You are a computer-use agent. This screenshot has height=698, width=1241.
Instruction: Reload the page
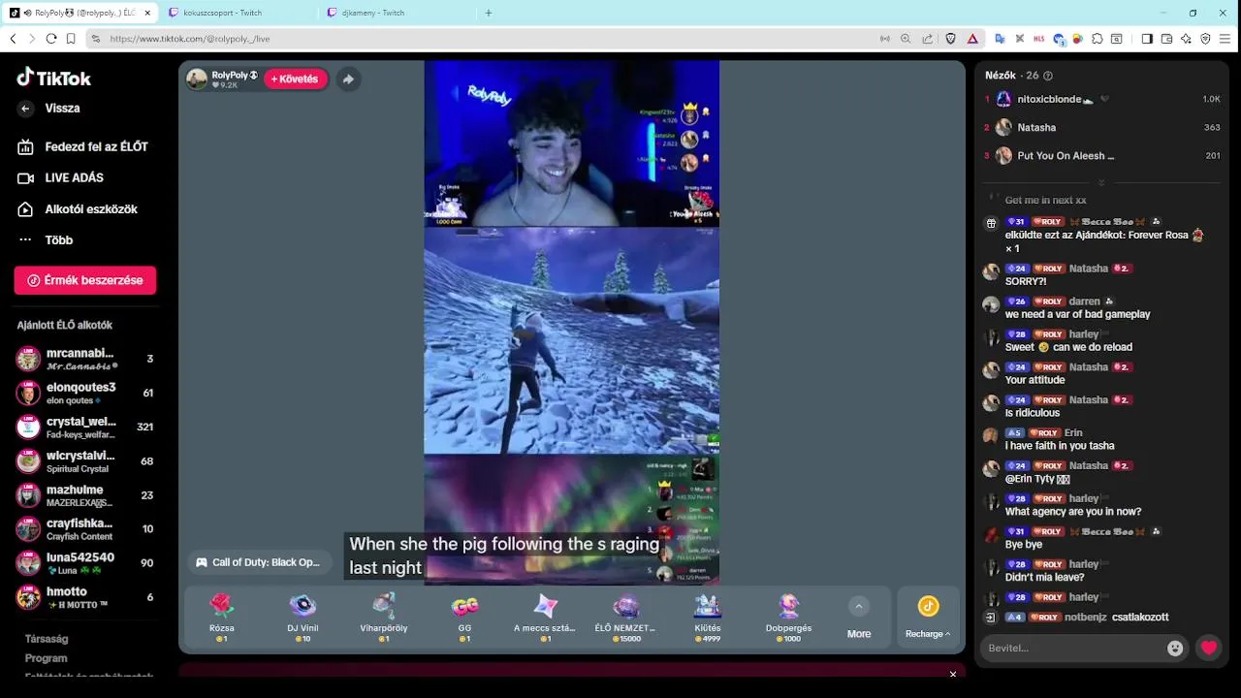tap(51, 39)
